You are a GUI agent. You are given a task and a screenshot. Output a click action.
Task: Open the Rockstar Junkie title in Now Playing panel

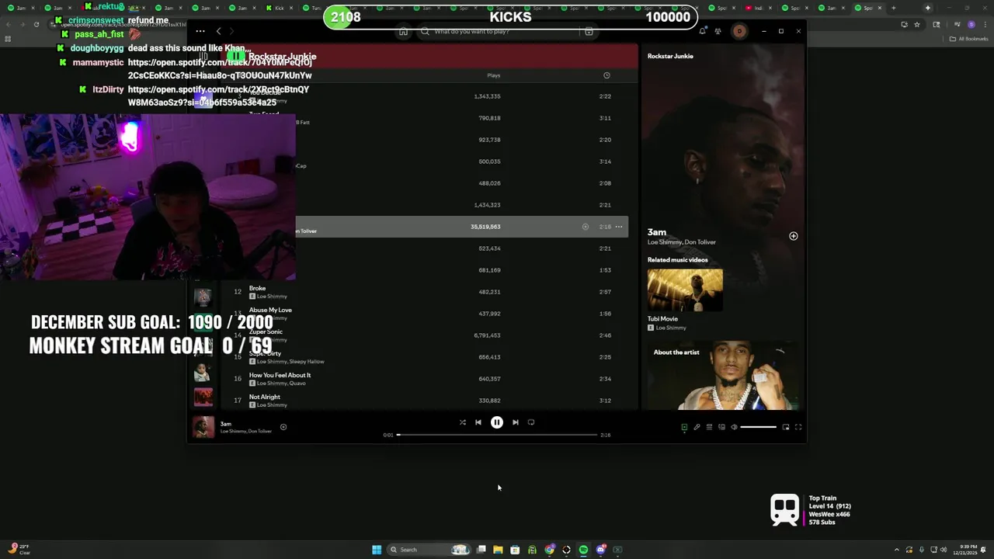point(670,56)
